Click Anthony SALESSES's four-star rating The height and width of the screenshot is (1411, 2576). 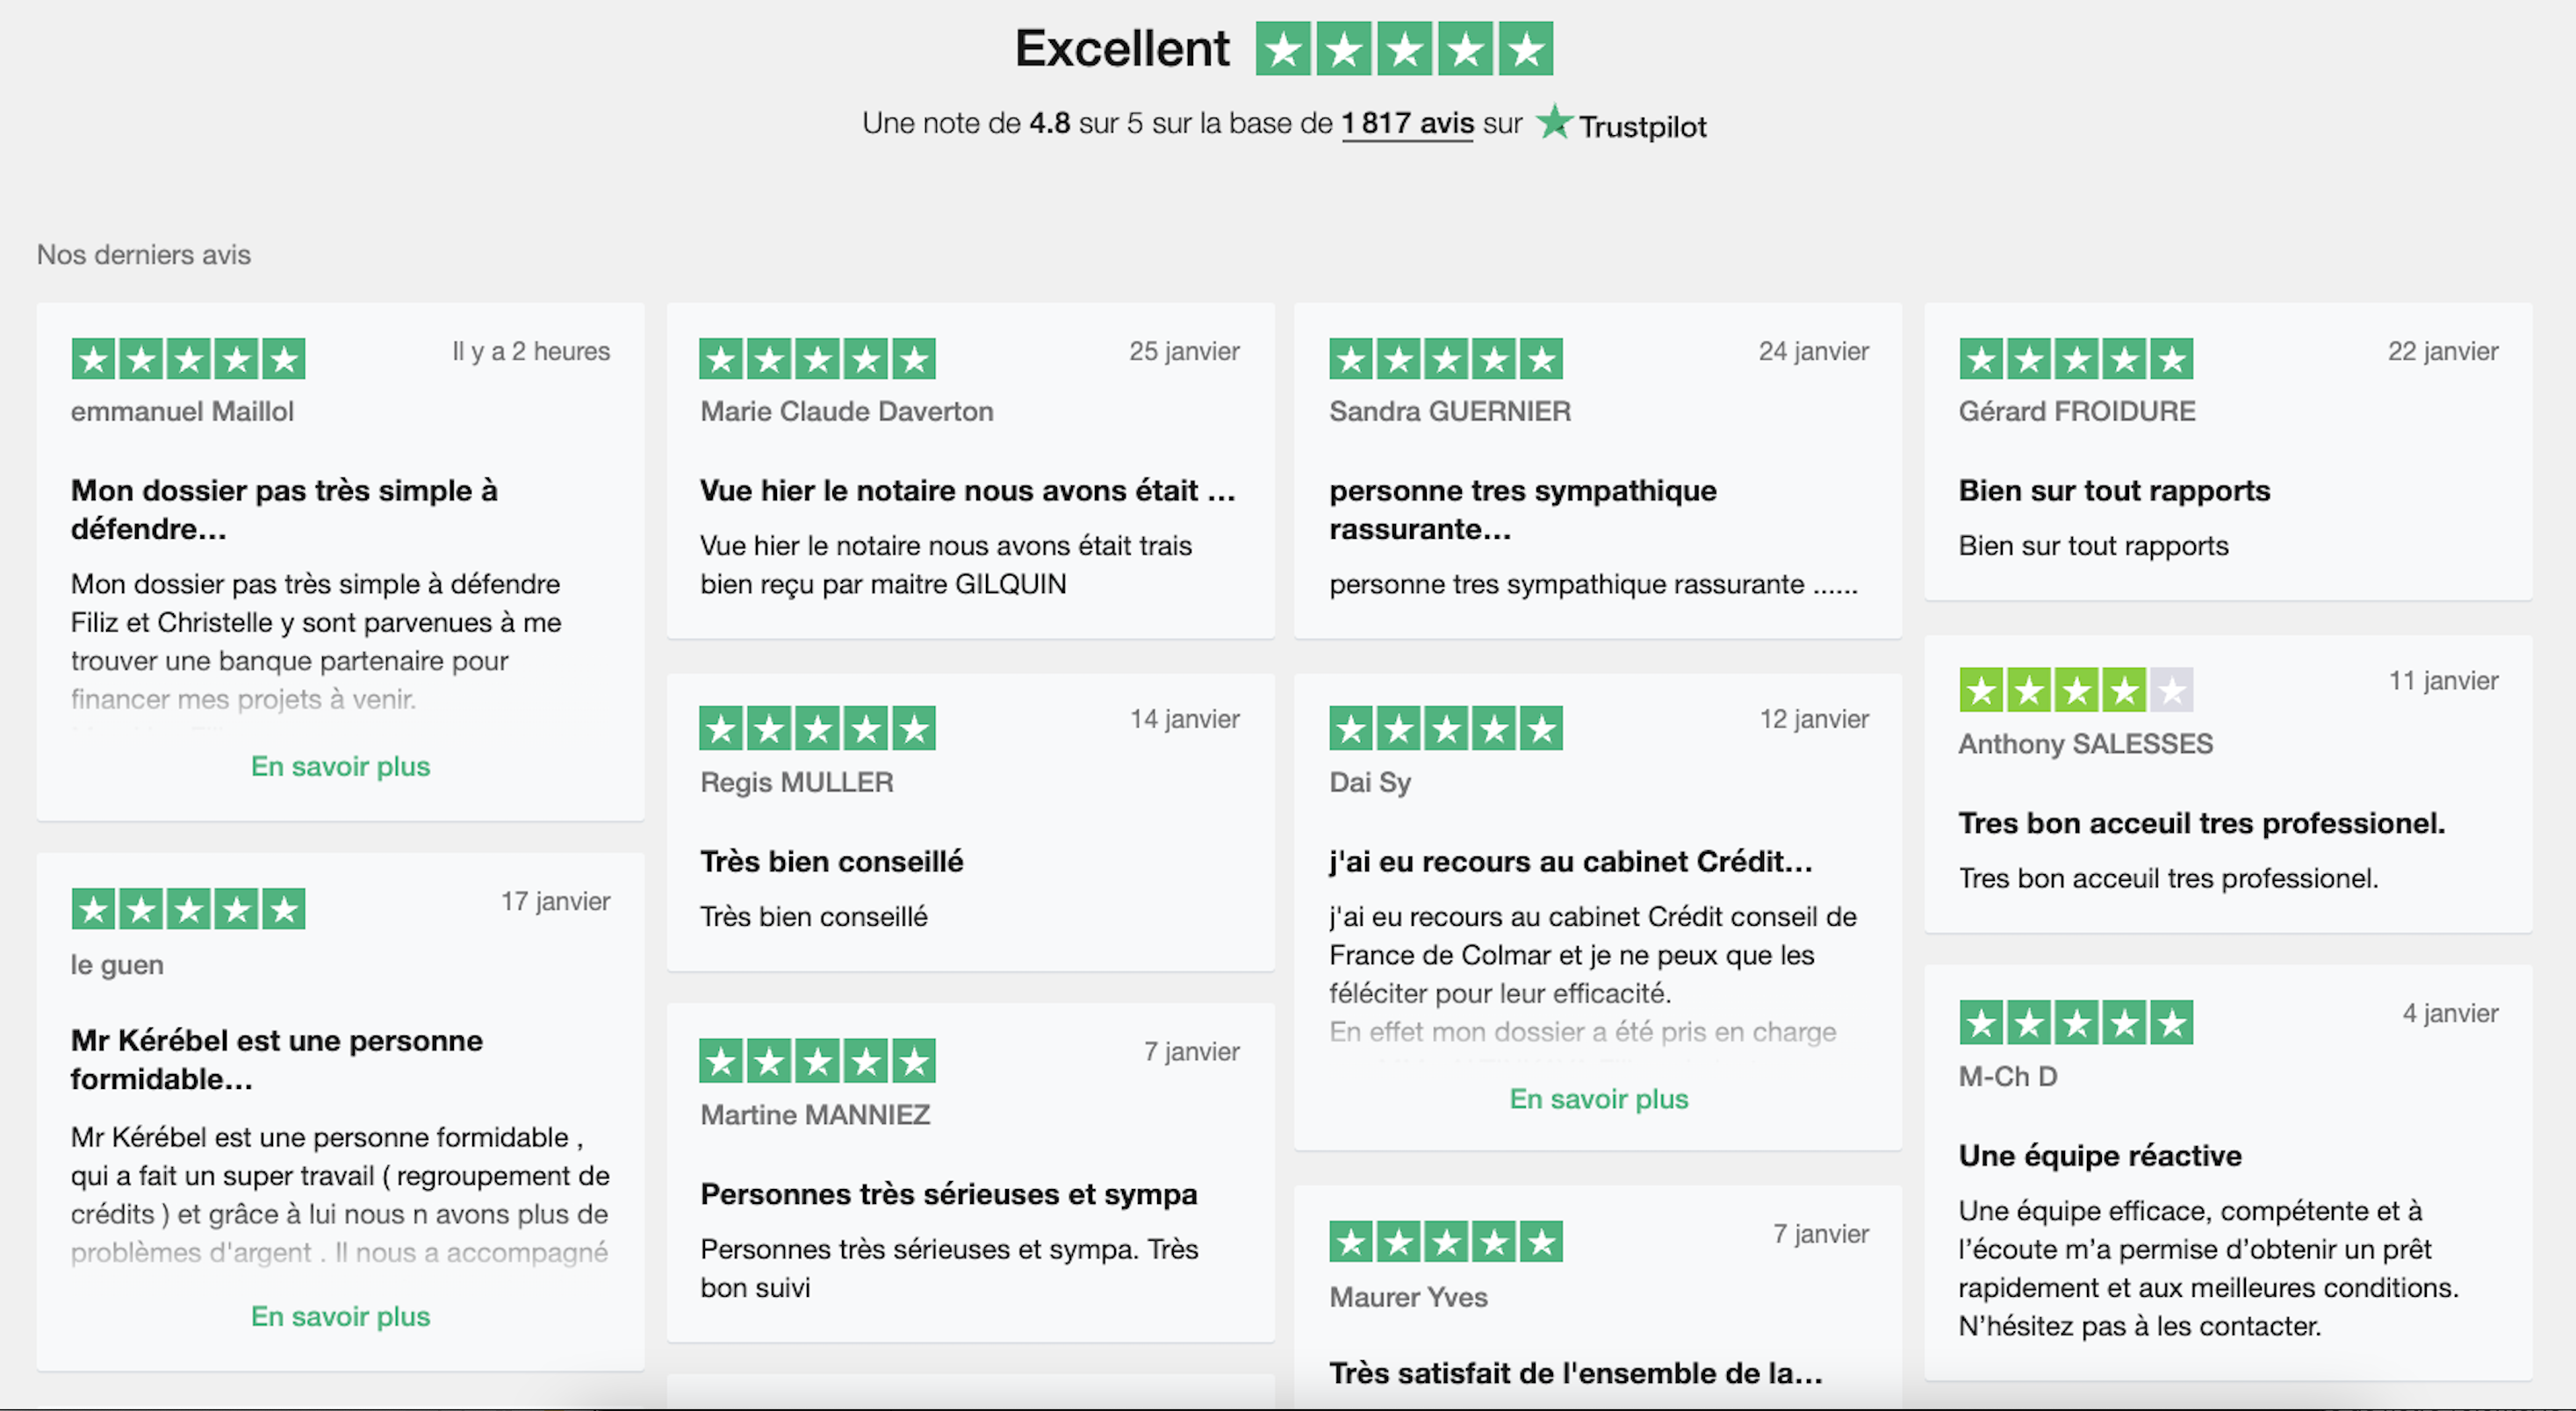[2076, 690]
